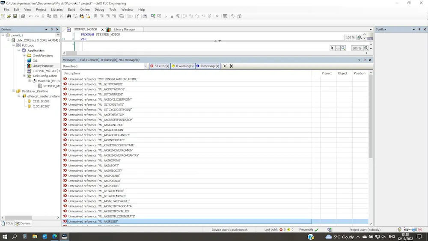This screenshot has height=241, width=428.
Task: Open project using the folder toolbar icon
Action: (x=9, y=16)
